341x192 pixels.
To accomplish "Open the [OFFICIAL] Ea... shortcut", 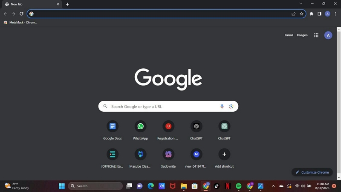I will 113,158.
